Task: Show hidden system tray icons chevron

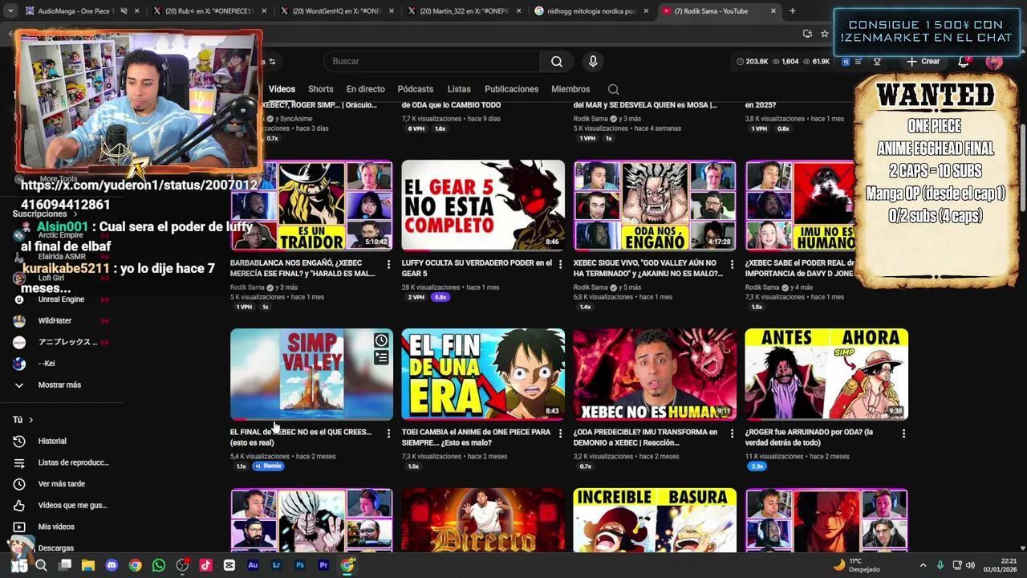Action: tap(923, 565)
